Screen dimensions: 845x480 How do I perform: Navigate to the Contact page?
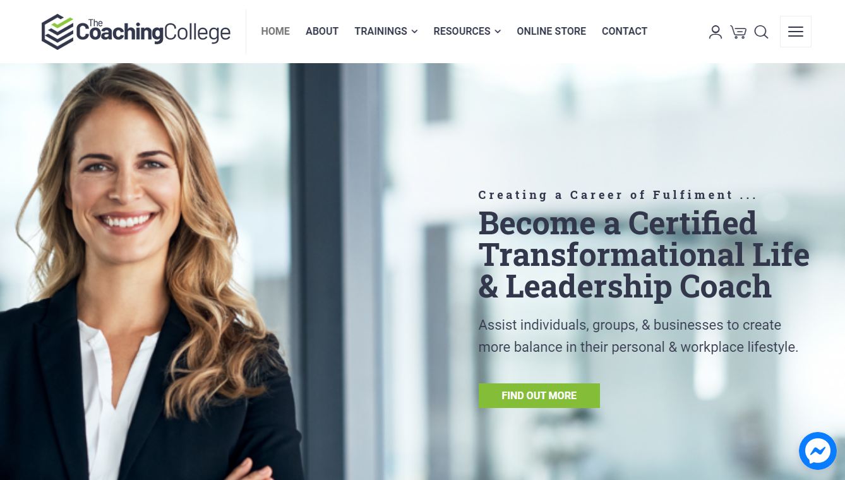(625, 32)
